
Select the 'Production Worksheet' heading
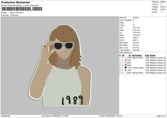point(15,2)
